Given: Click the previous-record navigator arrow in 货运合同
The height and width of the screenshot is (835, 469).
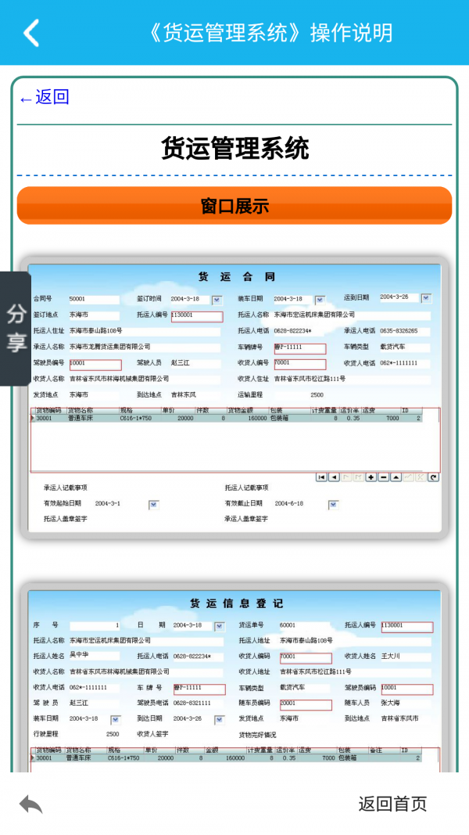Looking at the screenshot, I should tap(334, 477).
